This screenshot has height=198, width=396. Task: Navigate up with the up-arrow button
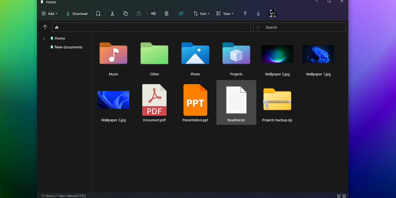point(45,27)
